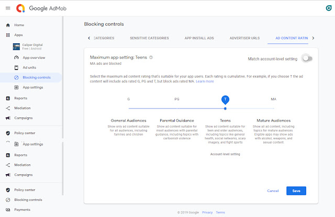Click the Mature Audiences heading

point(274,120)
